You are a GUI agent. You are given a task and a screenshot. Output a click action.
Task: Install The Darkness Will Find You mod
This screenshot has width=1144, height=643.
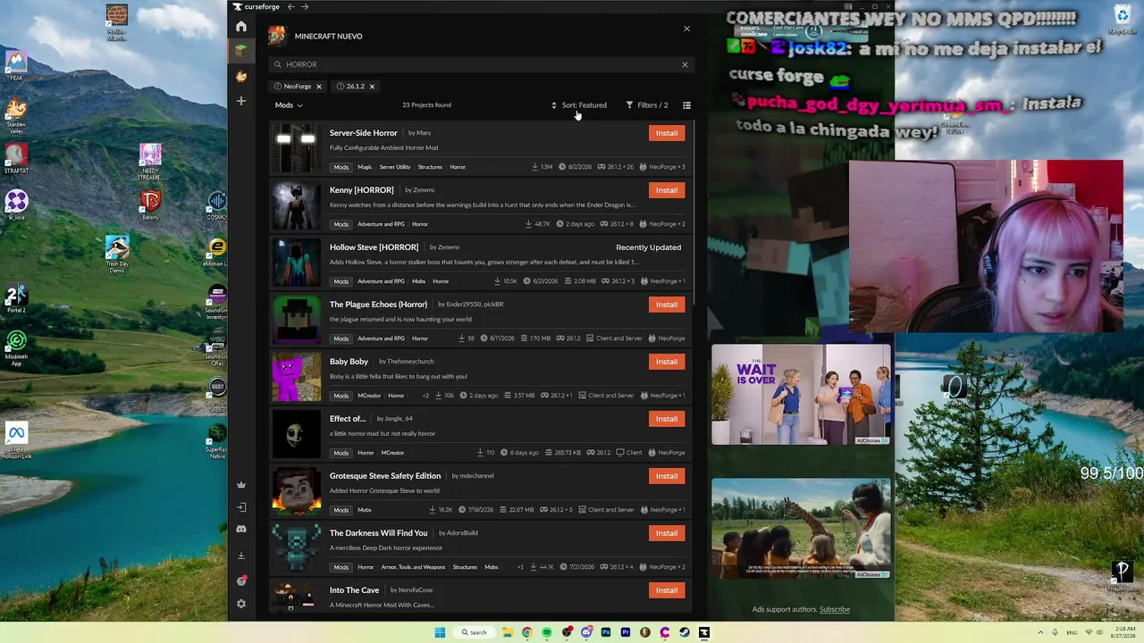click(667, 533)
